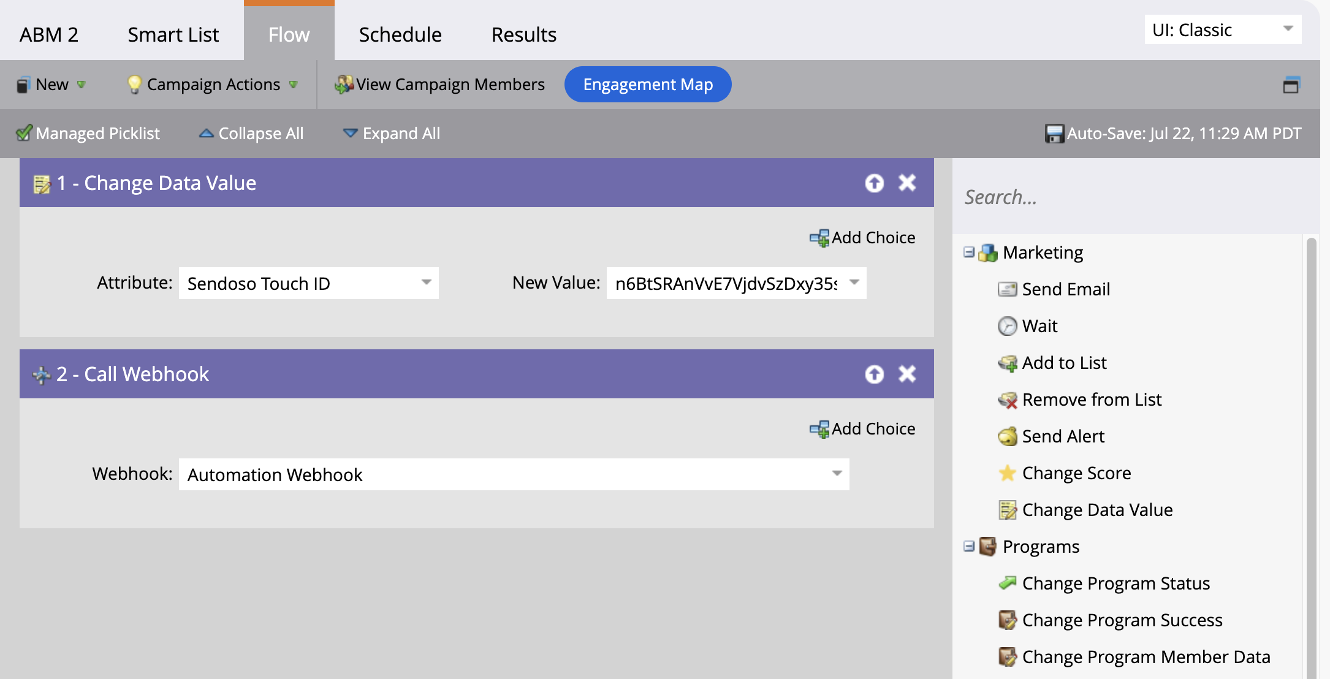Click the Send Alert bell icon

click(x=1008, y=436)
